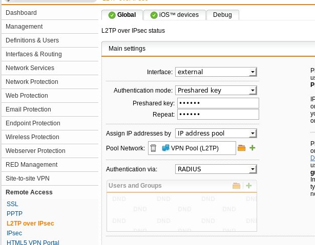Image resolution: width=315 pixels, height=245 pixels.
Task: Open the Authentication mode dropdown
Action: (216, 91)
